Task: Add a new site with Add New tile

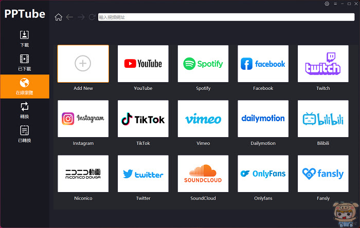Action: [83, 64]
